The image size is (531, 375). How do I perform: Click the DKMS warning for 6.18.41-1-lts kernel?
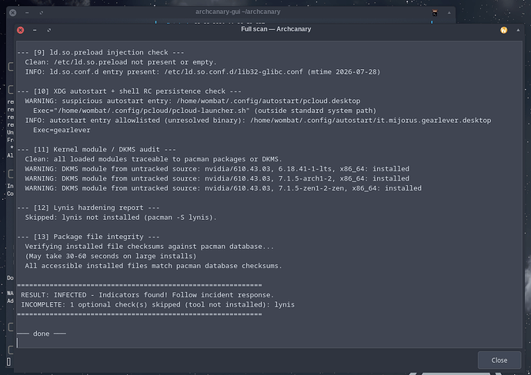(217, 169)
